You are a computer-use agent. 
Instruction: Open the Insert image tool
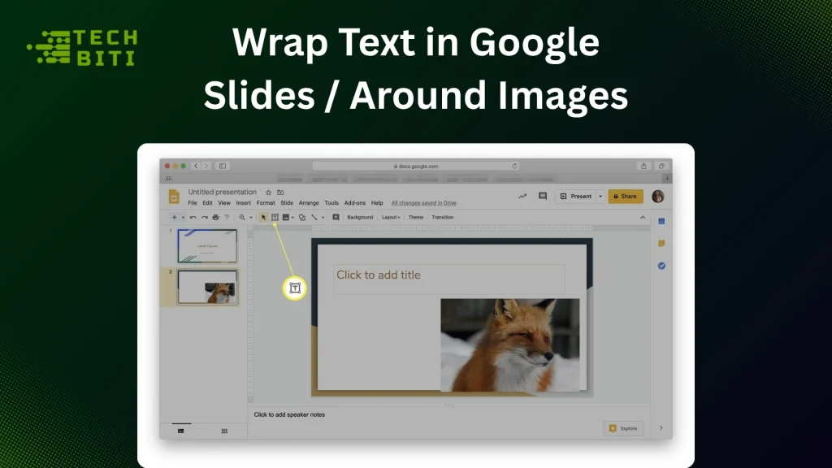[x=285, y=217]
